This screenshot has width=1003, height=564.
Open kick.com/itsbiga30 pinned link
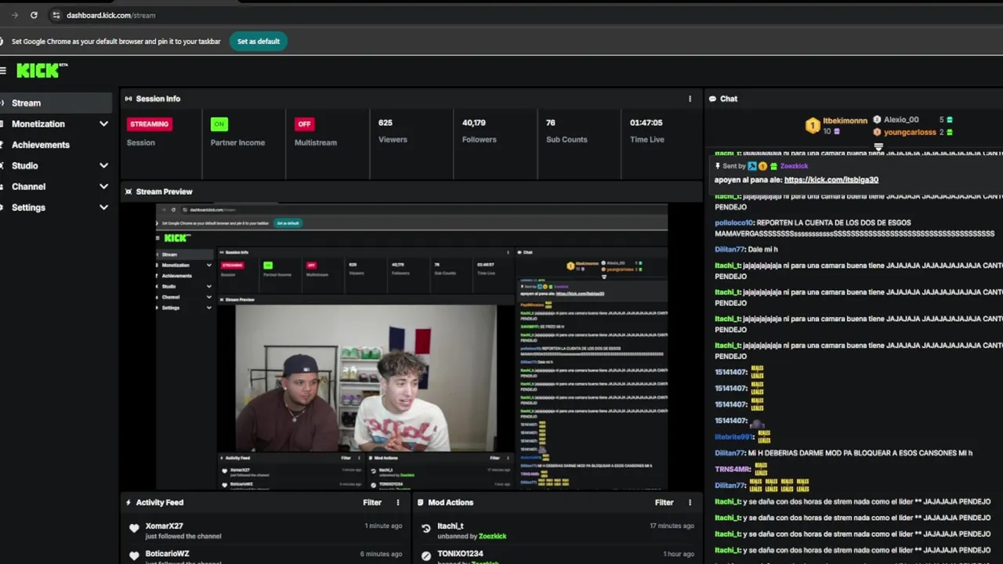pos(831,180)
